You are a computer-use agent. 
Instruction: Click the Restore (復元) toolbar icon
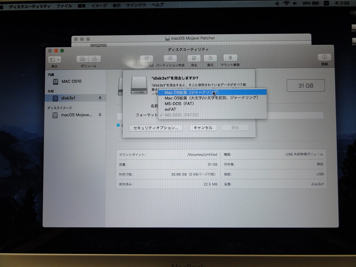pyautogui.click(x=210, y=58)
